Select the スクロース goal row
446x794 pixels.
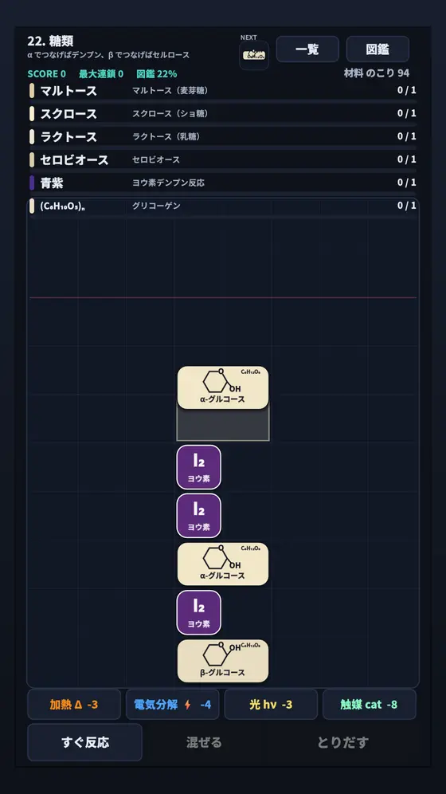pos(222,113)
